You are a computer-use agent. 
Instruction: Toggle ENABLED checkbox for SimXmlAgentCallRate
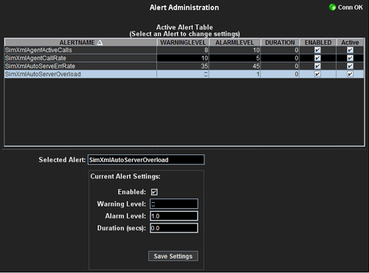pos(317,58)
